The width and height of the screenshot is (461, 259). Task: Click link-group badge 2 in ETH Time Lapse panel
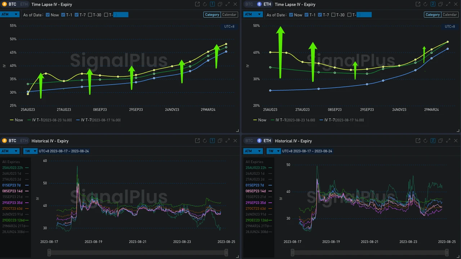click(433, 4)
